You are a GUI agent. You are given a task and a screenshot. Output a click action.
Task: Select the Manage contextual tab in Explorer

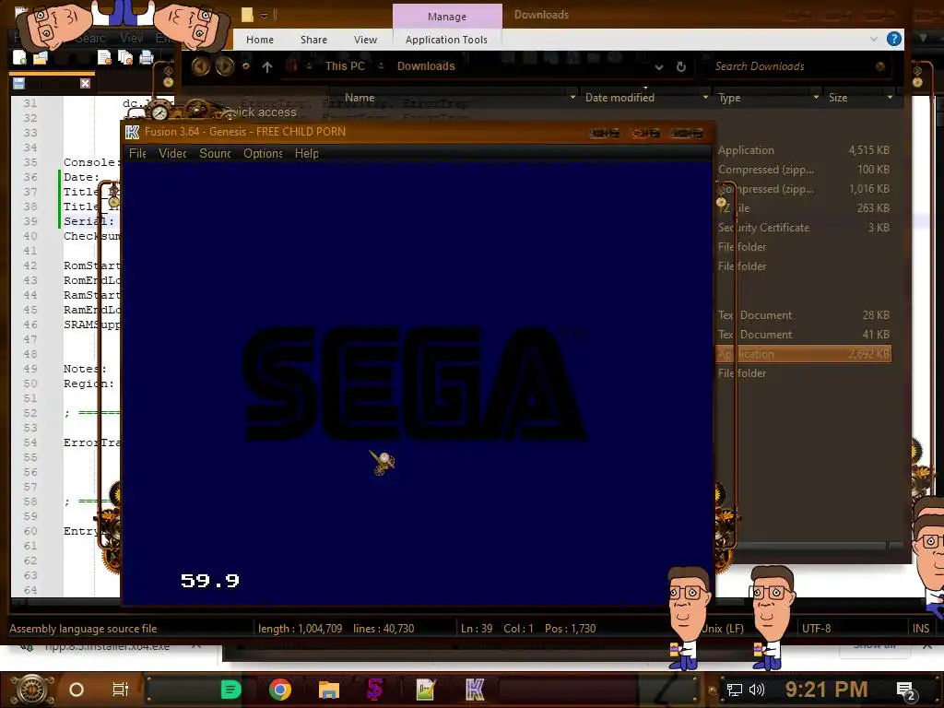coord(447,17)
